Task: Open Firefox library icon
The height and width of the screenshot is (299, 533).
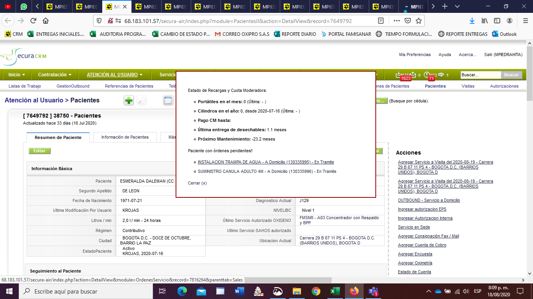Action: (485, 21)
